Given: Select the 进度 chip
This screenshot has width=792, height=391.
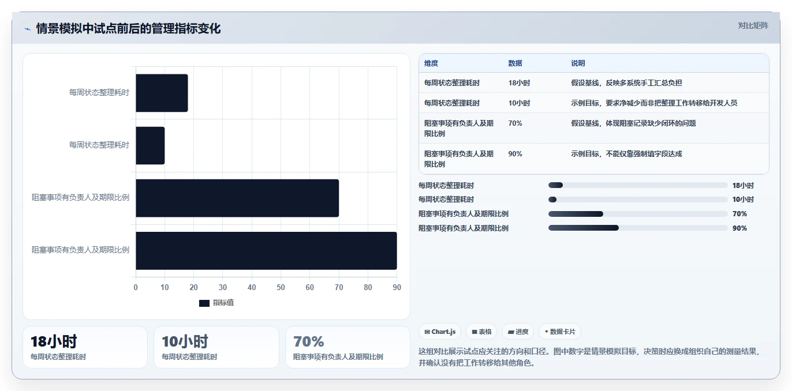Looking at the screenshot, I should [518, 332].
